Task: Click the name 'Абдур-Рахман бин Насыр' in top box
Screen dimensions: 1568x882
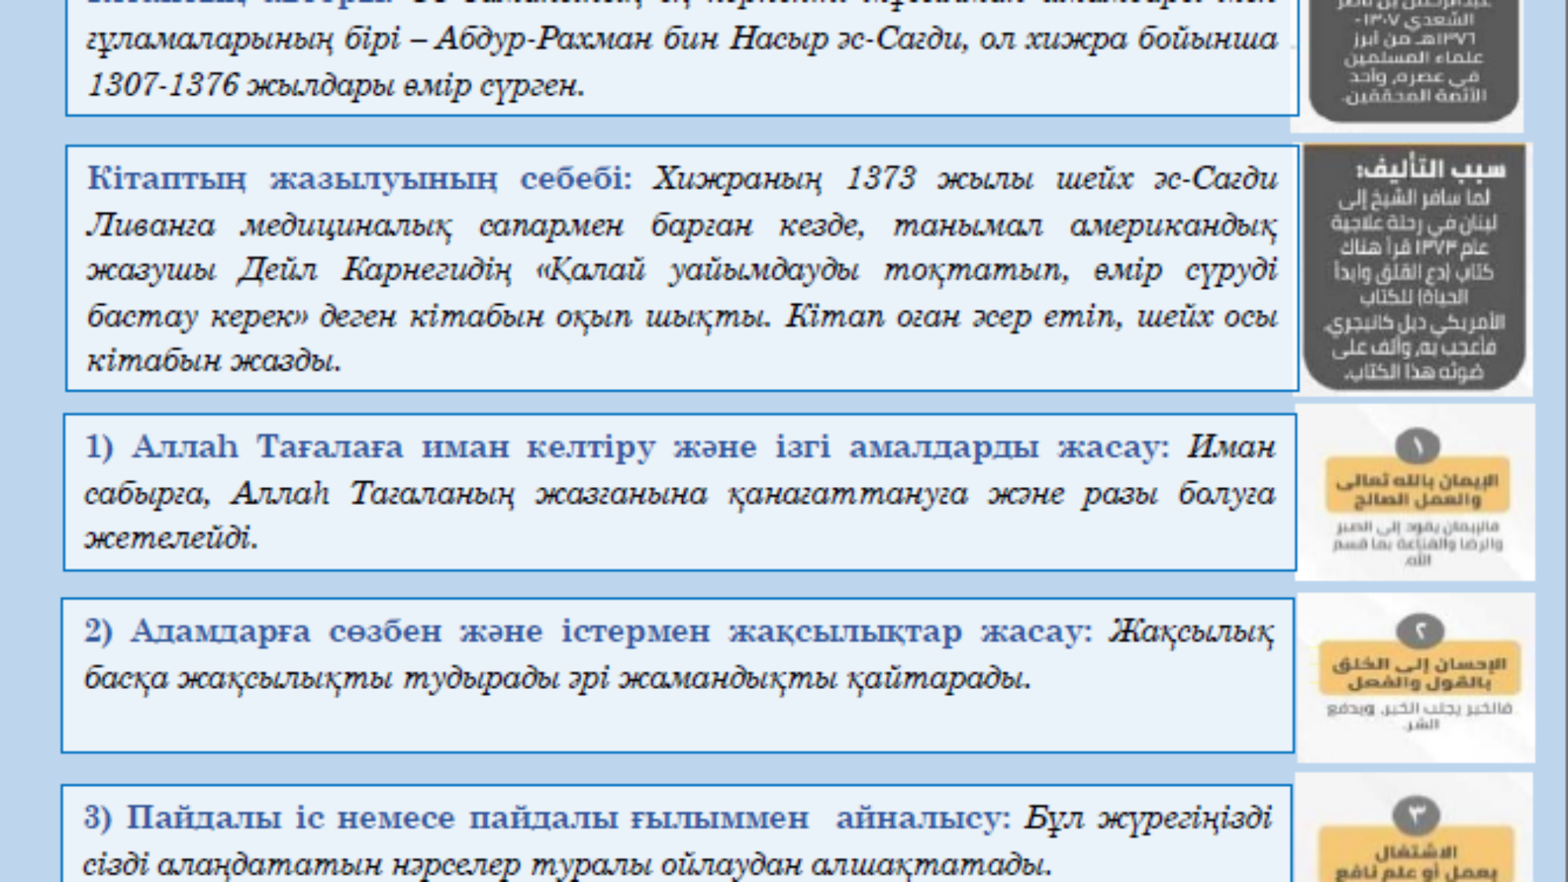Action: (x=631, y=38)
